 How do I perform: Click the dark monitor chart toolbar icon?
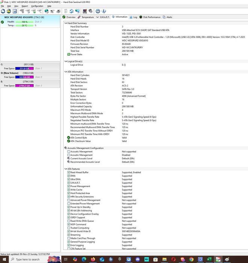[85, 11]
